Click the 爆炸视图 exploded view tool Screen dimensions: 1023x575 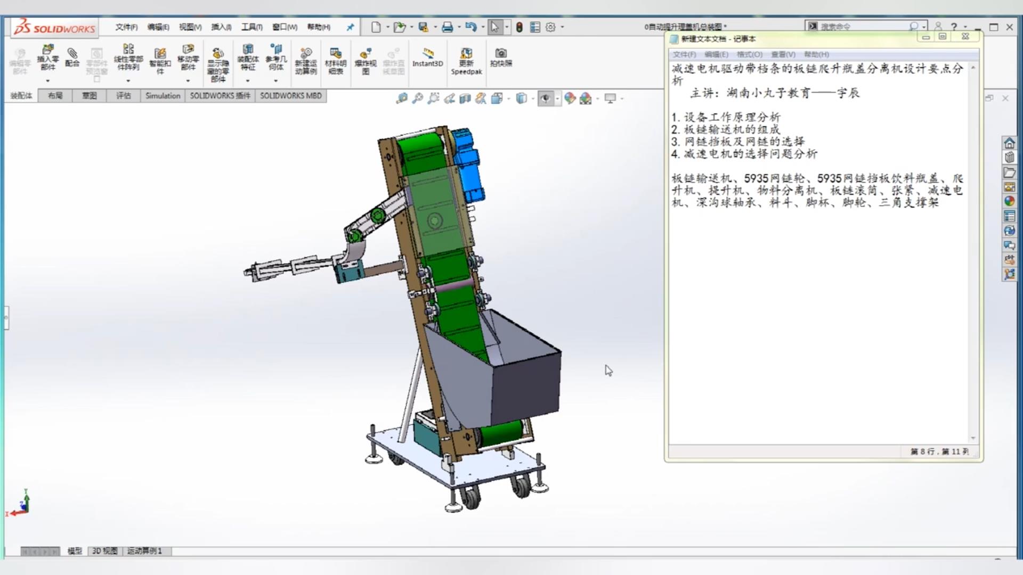pyautogui.click(x=366, y=61)
